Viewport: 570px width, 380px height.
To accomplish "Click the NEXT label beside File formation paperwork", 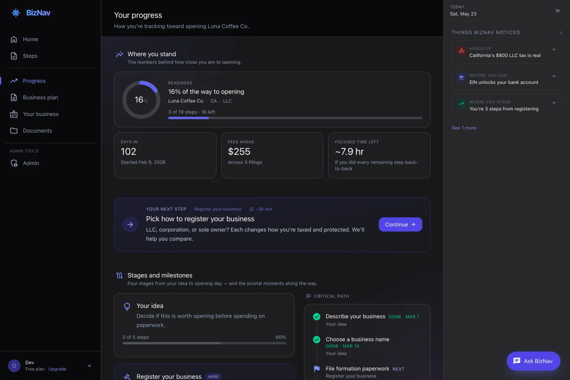I will [398, 369].
